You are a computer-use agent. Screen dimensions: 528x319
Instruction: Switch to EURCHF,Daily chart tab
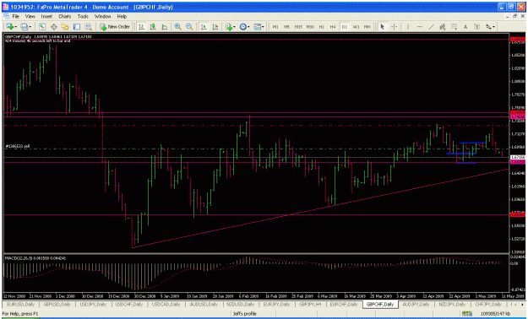coord(344,304)
